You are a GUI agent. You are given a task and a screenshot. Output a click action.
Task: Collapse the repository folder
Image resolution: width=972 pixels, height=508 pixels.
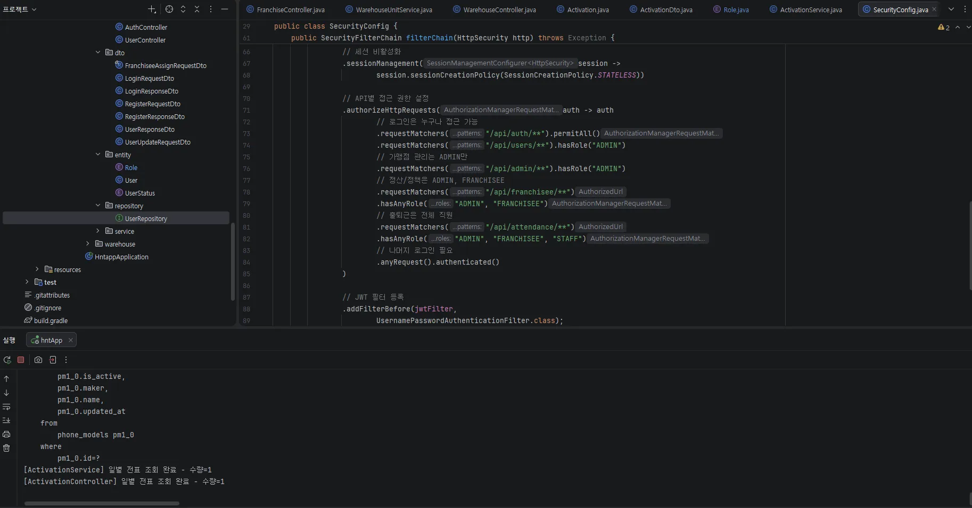98,206
